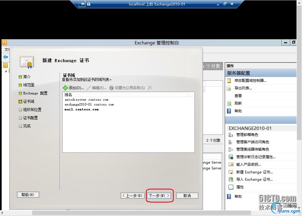Viewport: 302px width, 216px height.
Task: Click the 组织和位置 wizard step
Action: click(30, 110)
